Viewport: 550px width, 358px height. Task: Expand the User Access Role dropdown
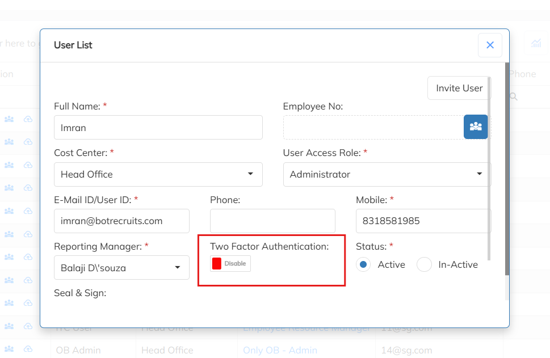[x=386, y=174]
